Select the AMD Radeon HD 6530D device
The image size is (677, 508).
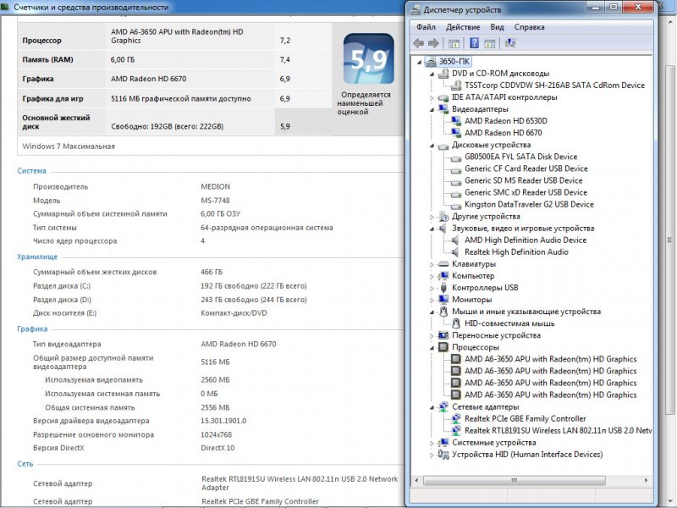(x=505, y=121)
